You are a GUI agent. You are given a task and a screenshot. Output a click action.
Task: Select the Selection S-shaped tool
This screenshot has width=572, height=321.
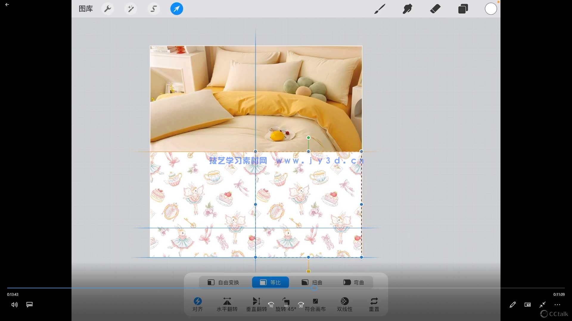point(153,9)
